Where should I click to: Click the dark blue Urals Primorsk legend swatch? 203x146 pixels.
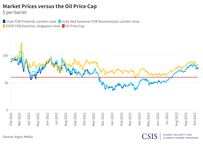click(x=4, y=22)
